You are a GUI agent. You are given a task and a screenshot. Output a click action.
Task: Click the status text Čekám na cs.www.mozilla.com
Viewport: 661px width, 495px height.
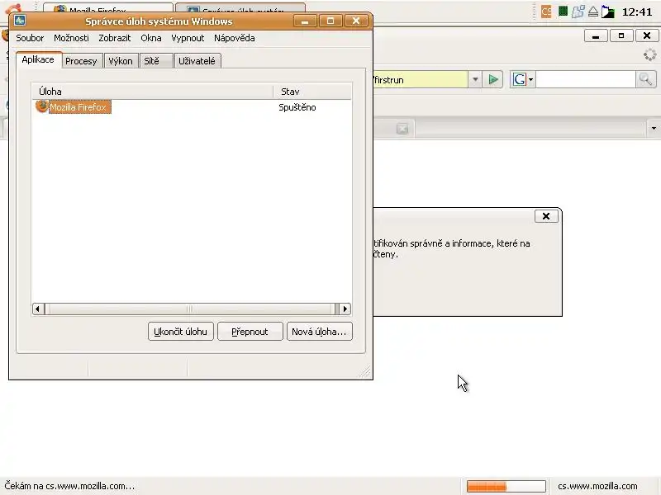pyautogui.click(x=69, y=486)
